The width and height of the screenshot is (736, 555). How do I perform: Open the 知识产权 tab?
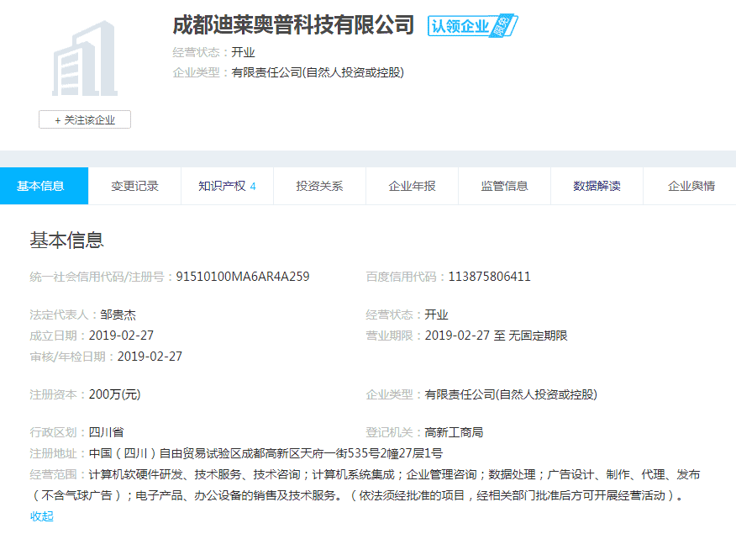tap(227, 186)
